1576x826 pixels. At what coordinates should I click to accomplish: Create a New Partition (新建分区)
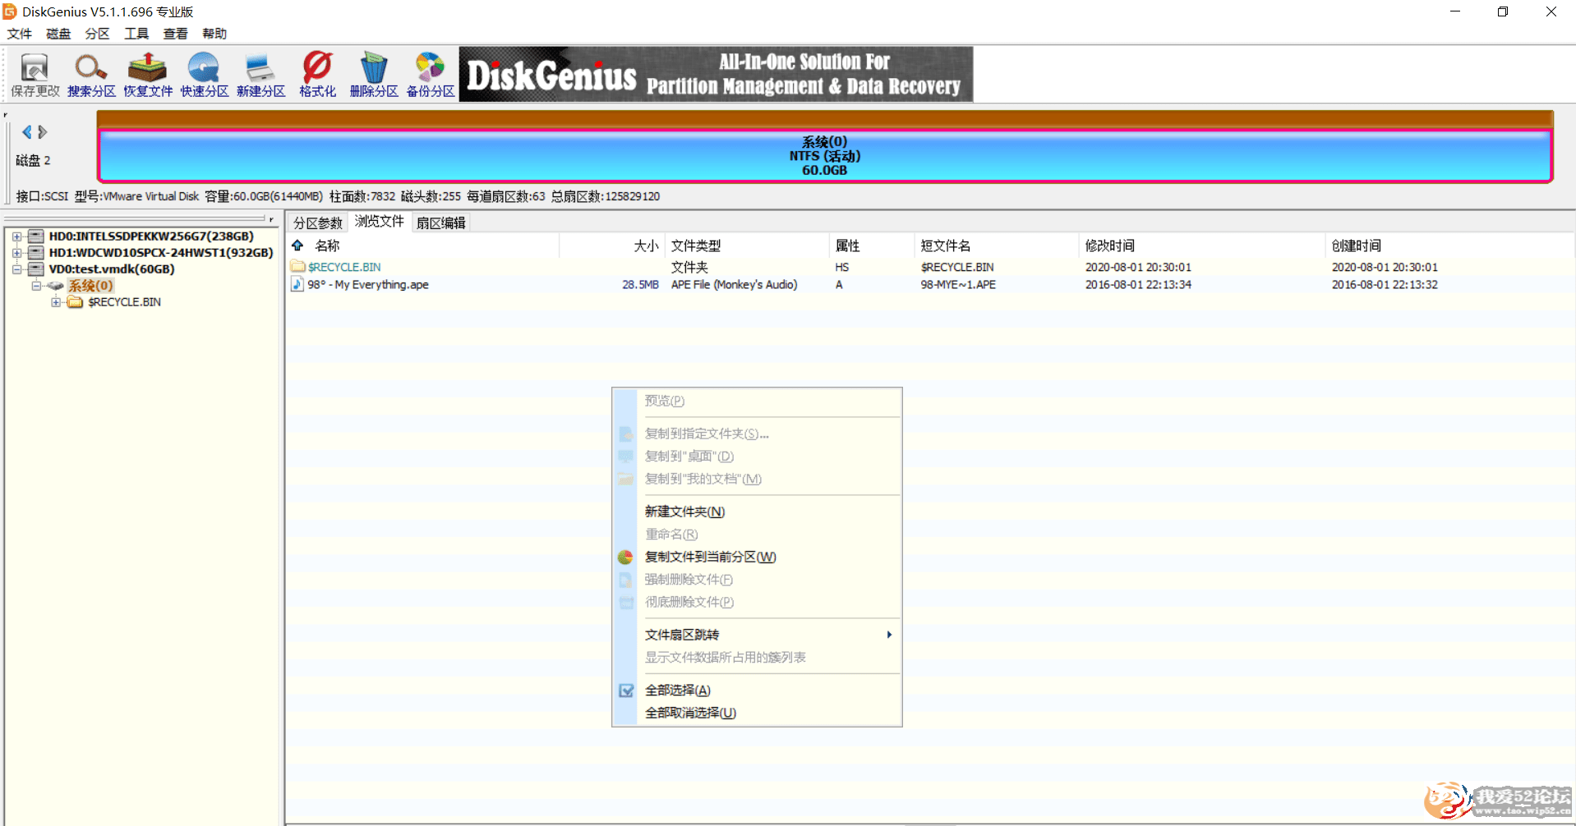260,74
